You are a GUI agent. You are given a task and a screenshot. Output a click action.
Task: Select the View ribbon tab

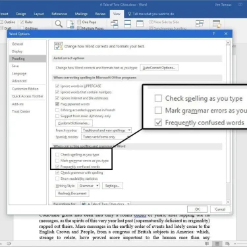coord(117,14)
